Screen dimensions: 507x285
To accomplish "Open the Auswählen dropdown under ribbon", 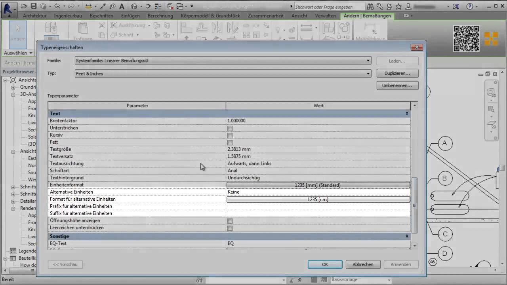I will coord(18,53).
